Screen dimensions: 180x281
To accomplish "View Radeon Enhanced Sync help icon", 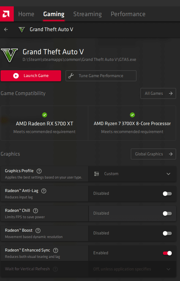I will tap(56, 250).
